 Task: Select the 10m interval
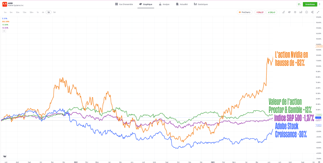(x=18, y=12)
